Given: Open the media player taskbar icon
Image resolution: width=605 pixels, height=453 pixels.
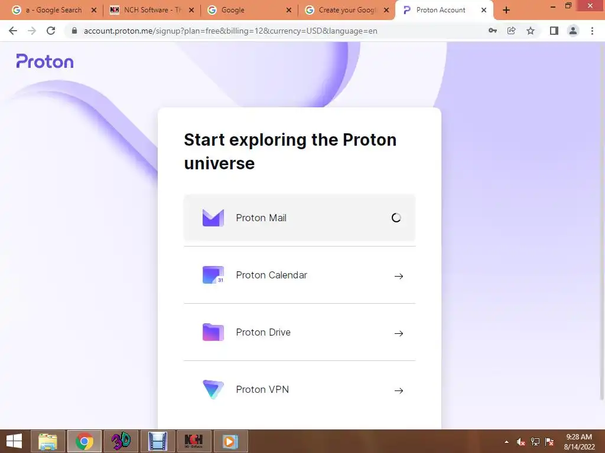Looking at the screenshot, I should [x=230, y=441].
